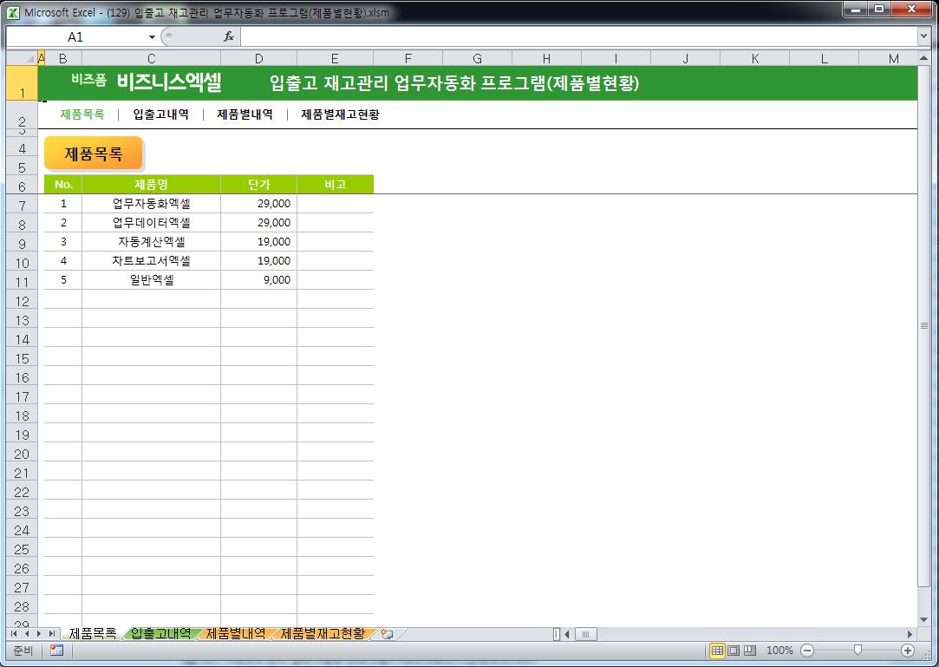Open the Name Box dropdown
This screenshot has height=667, width=939.
[152, 36]
